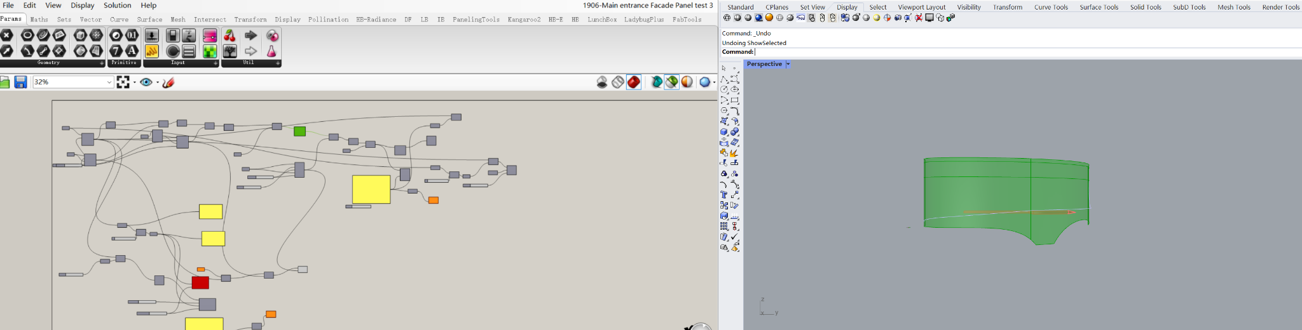Click the blue Shaded viewport sphere icon in Rhino
Image resolution: width=1302 pixels, height=330 pixels.
click(x=758, y=18)
